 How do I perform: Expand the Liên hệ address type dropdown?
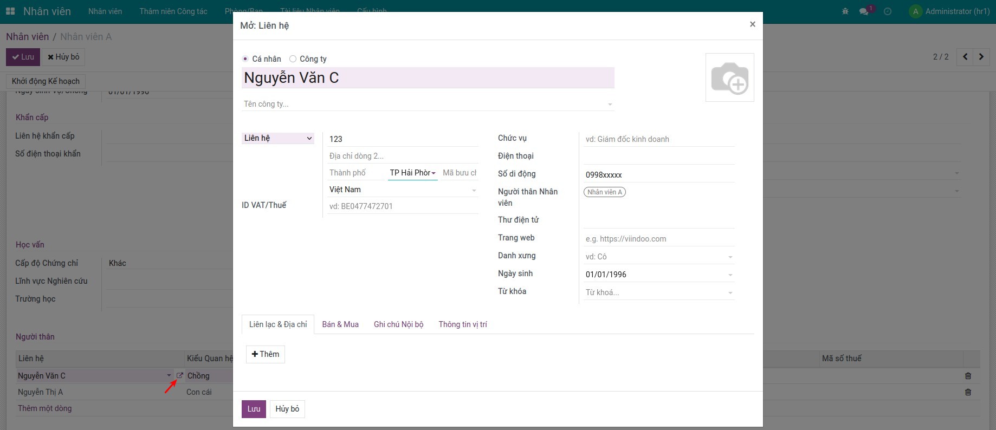click(x=277, y=139)
